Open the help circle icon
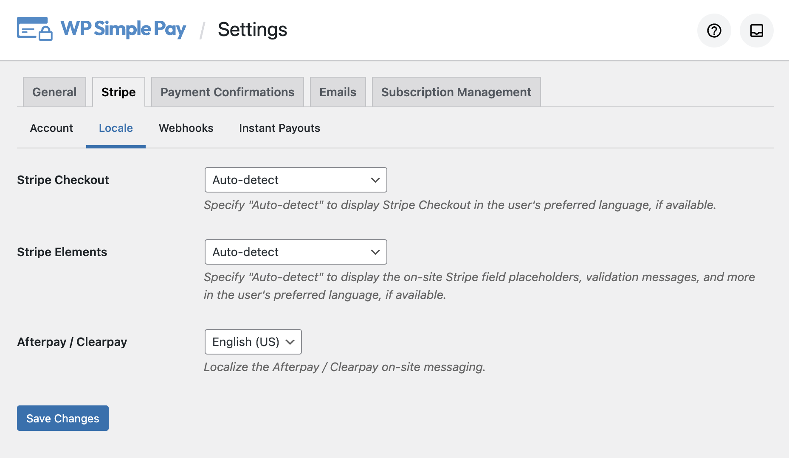This screenshot has width=789, height=458. click(x=714, y=30)
